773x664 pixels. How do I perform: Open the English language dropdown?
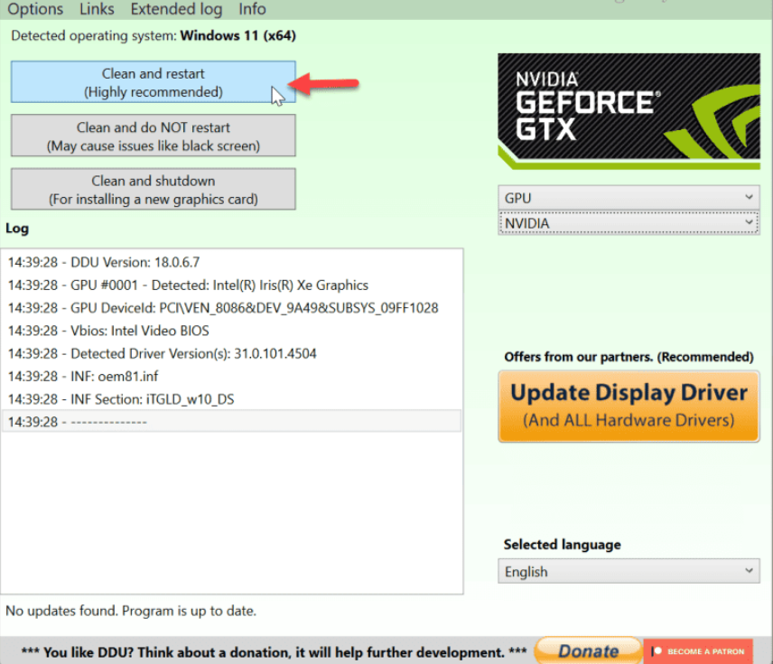[629, 571]
